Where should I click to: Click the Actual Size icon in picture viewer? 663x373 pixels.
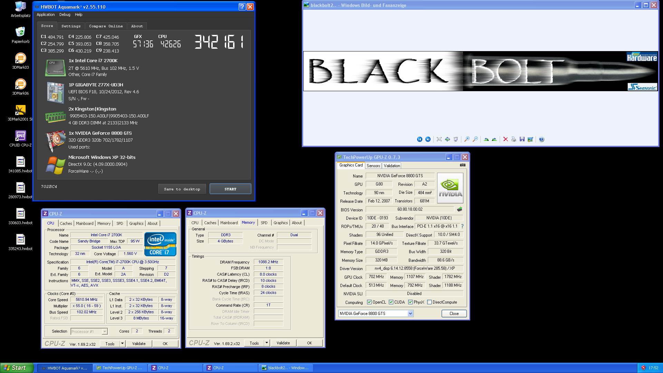pyautogui.click(x=448, y=139)
